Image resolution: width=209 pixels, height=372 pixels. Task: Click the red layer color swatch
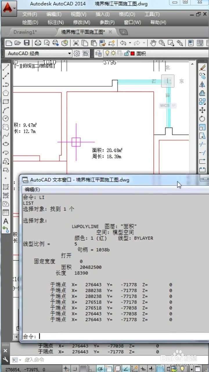133,53
